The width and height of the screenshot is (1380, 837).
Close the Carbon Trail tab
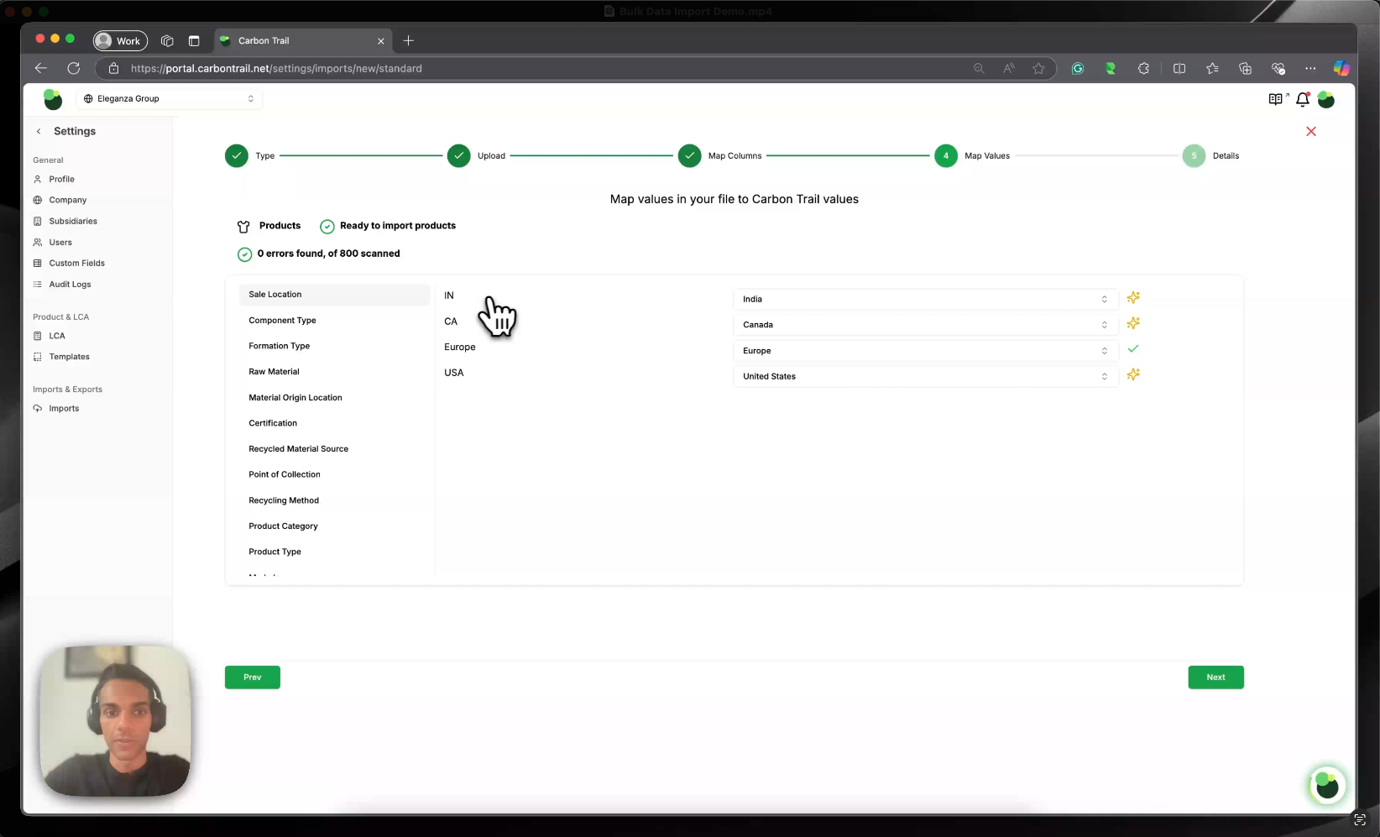click(381, 40)
